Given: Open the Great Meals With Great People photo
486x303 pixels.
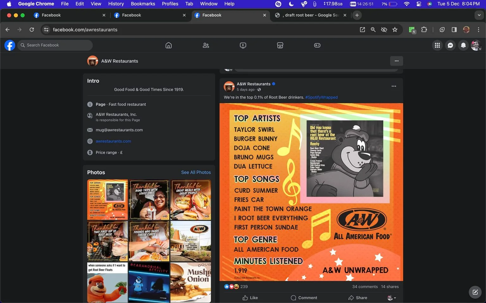Looking at the screenshot, I should click(x=191, y=199).
